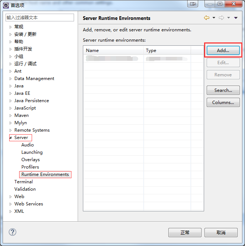This screenshot has width=245, height=246.
Task: Sort by the Name column header
Action: [113, 51]
